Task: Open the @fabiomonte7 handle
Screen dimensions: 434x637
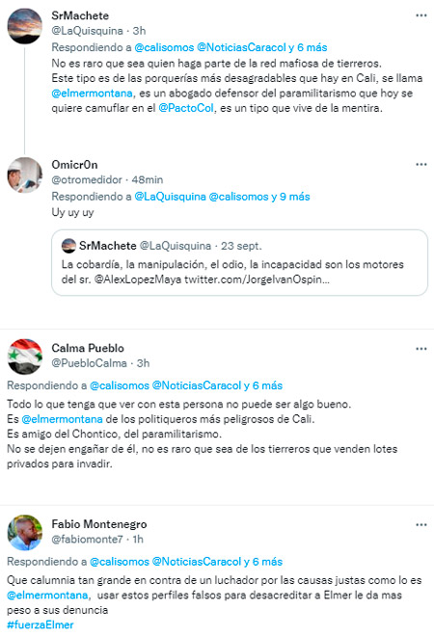Action: (87, 540)
